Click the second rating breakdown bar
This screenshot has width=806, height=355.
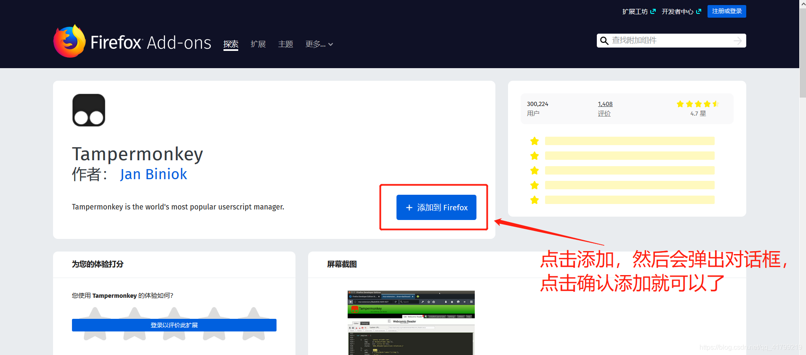(x=630, y=156)
